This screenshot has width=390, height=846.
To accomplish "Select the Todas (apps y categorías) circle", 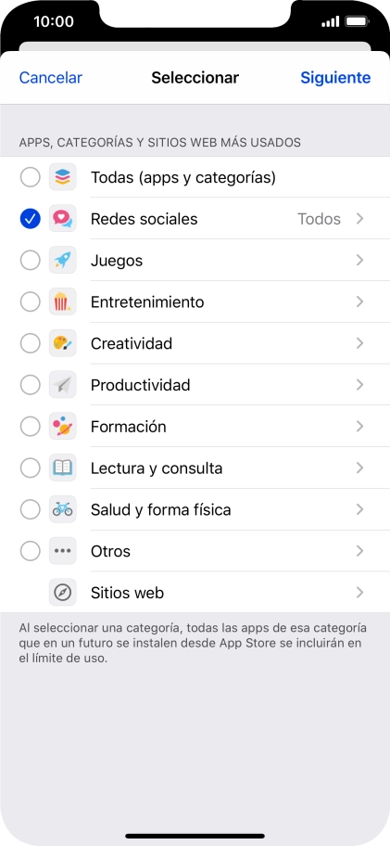I will (x=31, y=177).
